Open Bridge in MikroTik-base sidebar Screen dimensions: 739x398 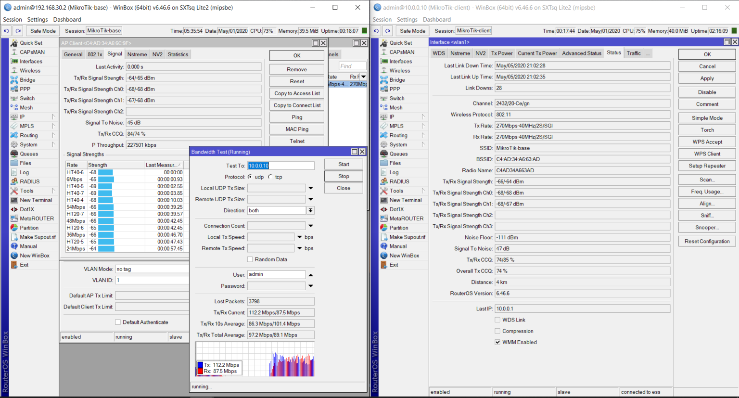click(x=27, y=80)
